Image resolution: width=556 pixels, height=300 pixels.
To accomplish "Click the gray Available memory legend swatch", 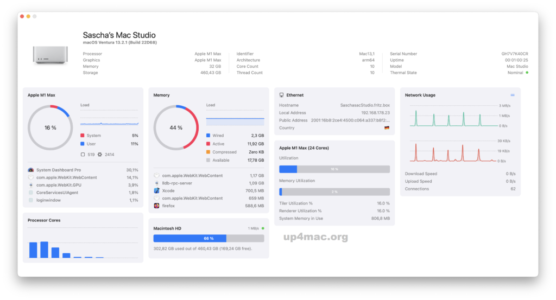I will pos(208,160).
